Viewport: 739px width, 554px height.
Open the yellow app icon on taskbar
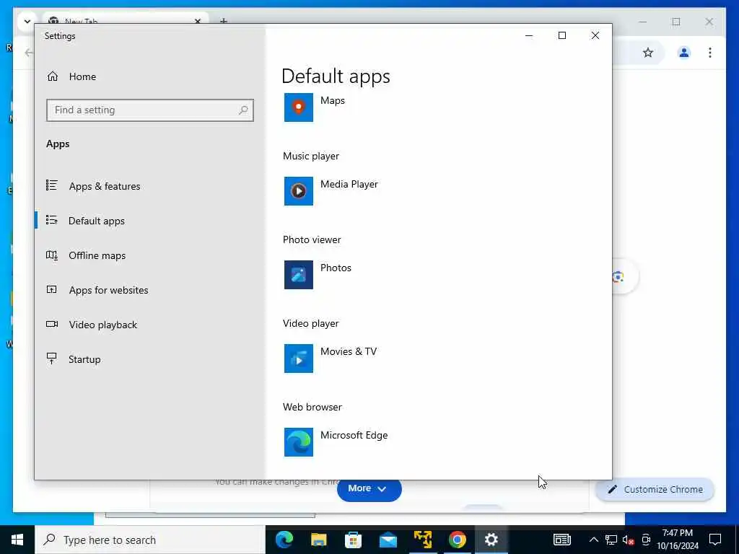(x=423, y=540)
